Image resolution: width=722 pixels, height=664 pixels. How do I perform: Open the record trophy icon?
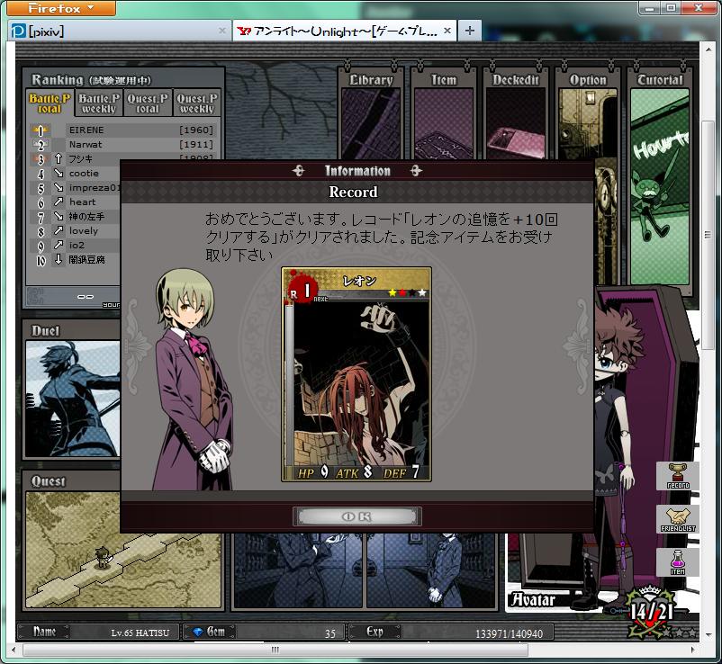click(x=677, y=476)
